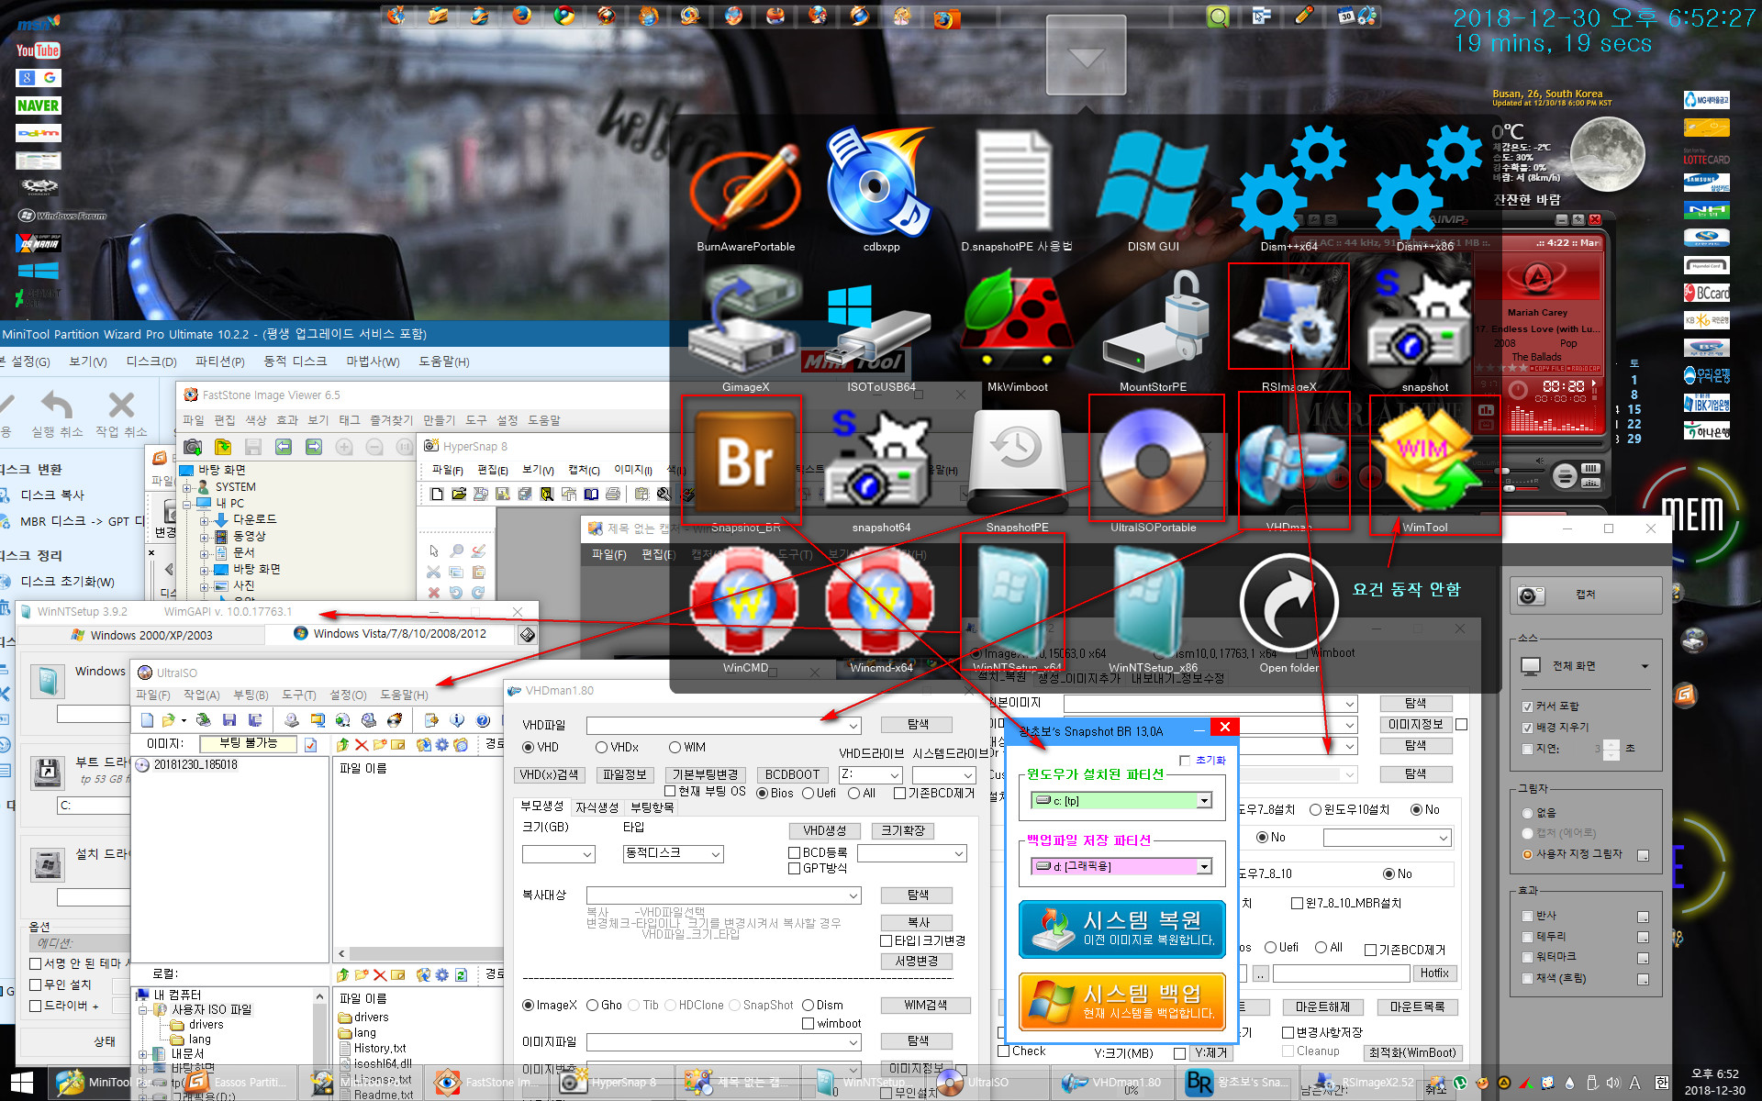Open 전체 화면 source dropdown
This screenshot has height=1101, width=1762.
[1585, 665]
